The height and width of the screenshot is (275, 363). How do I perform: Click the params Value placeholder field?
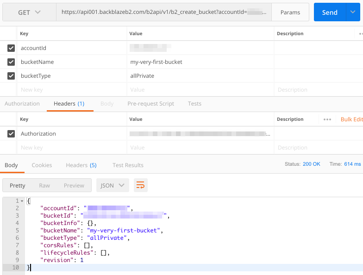click(x=200, y=90)
